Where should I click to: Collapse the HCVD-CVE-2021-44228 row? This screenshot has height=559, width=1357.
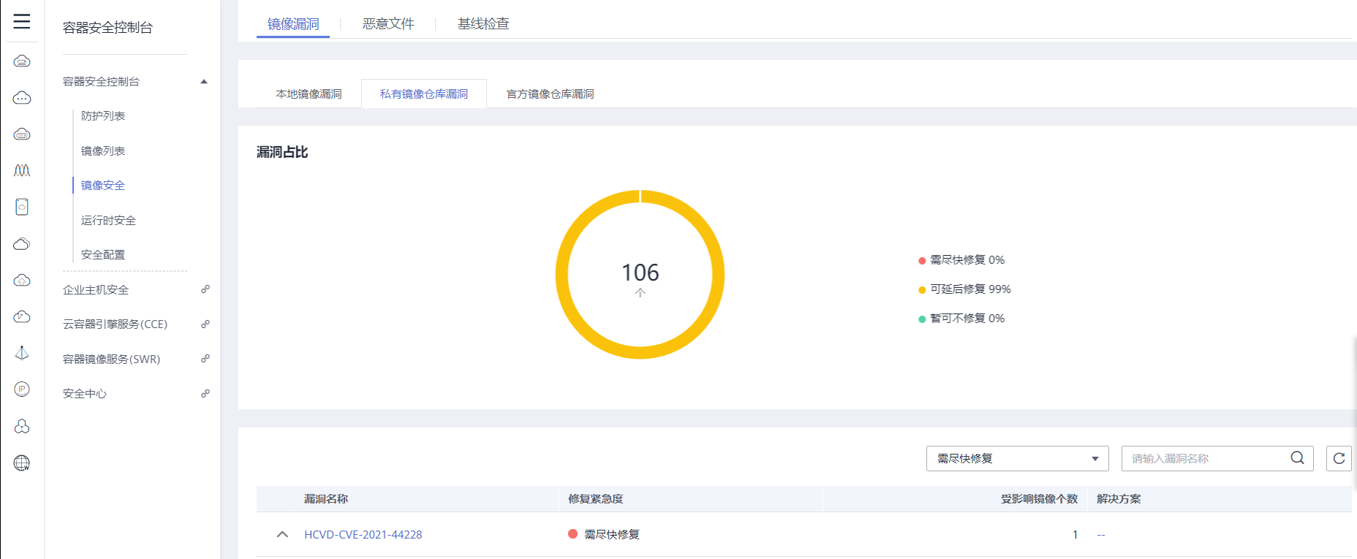click(282, 534)
